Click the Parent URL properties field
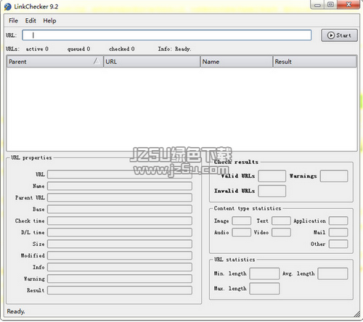363x322 pixels. (120, 197)
